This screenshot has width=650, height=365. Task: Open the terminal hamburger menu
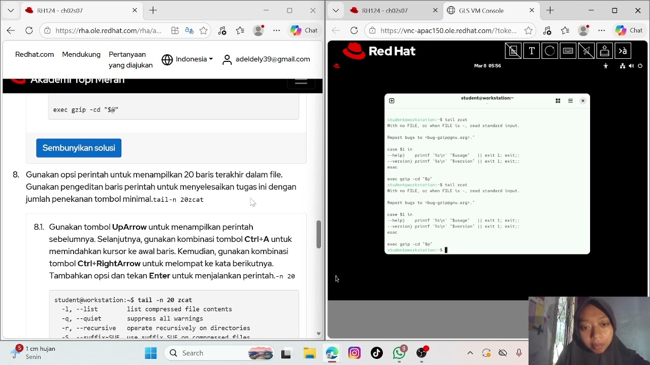[x=570, y=101]
